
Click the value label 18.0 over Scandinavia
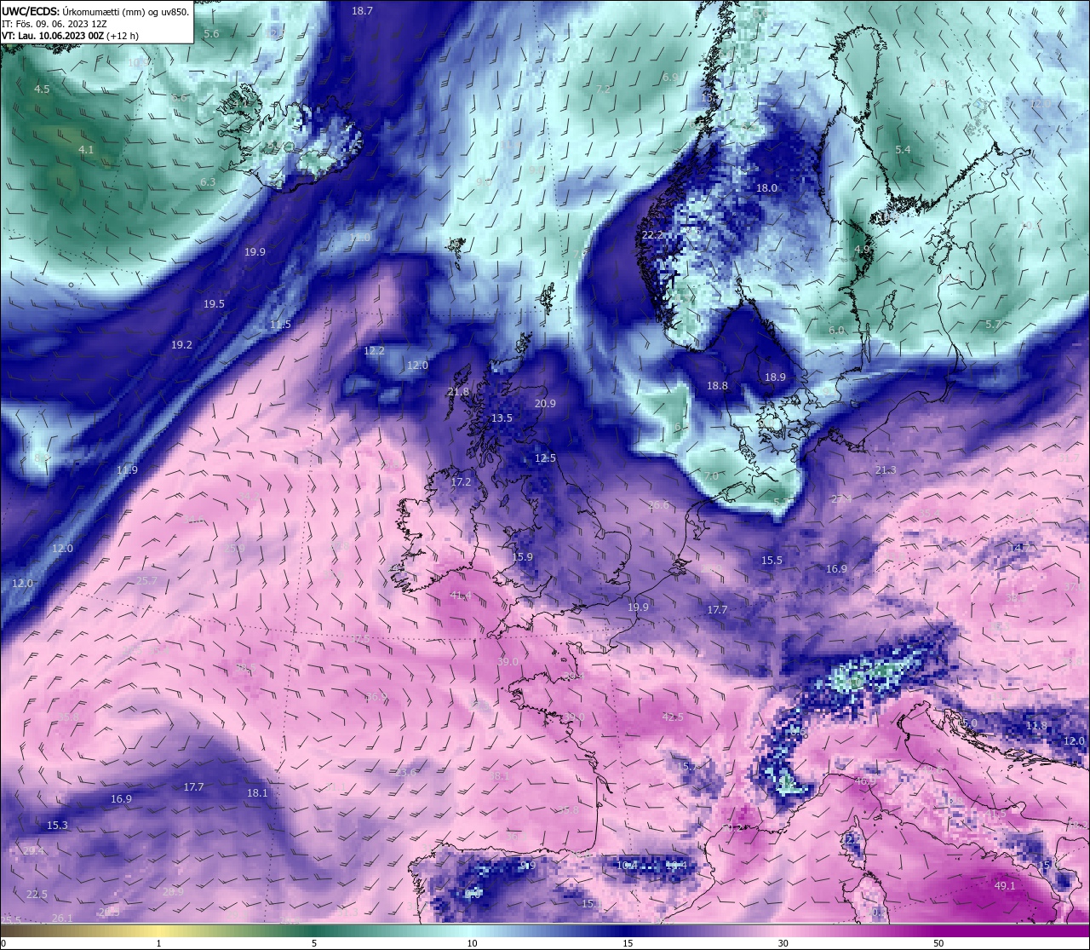click(x=767, y=188)
